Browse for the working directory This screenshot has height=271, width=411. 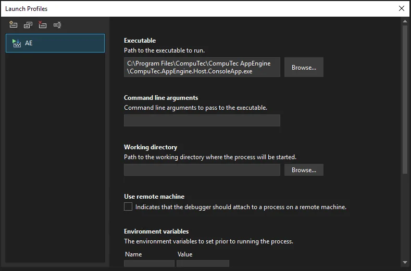(304, 170)
